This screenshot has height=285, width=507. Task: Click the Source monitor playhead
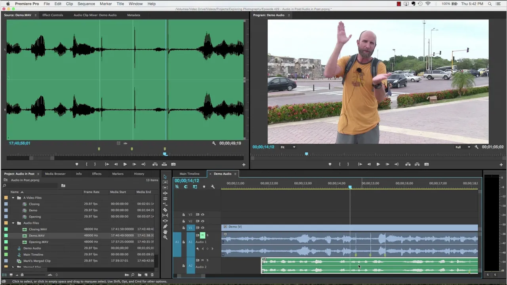click(x=165, y=154)
